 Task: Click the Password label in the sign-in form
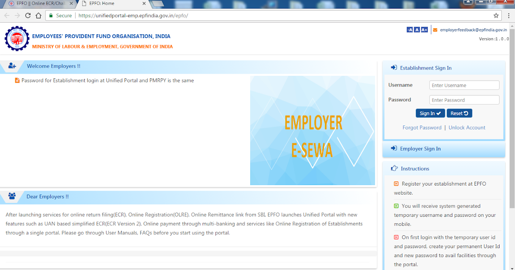(x=400, y=99)
